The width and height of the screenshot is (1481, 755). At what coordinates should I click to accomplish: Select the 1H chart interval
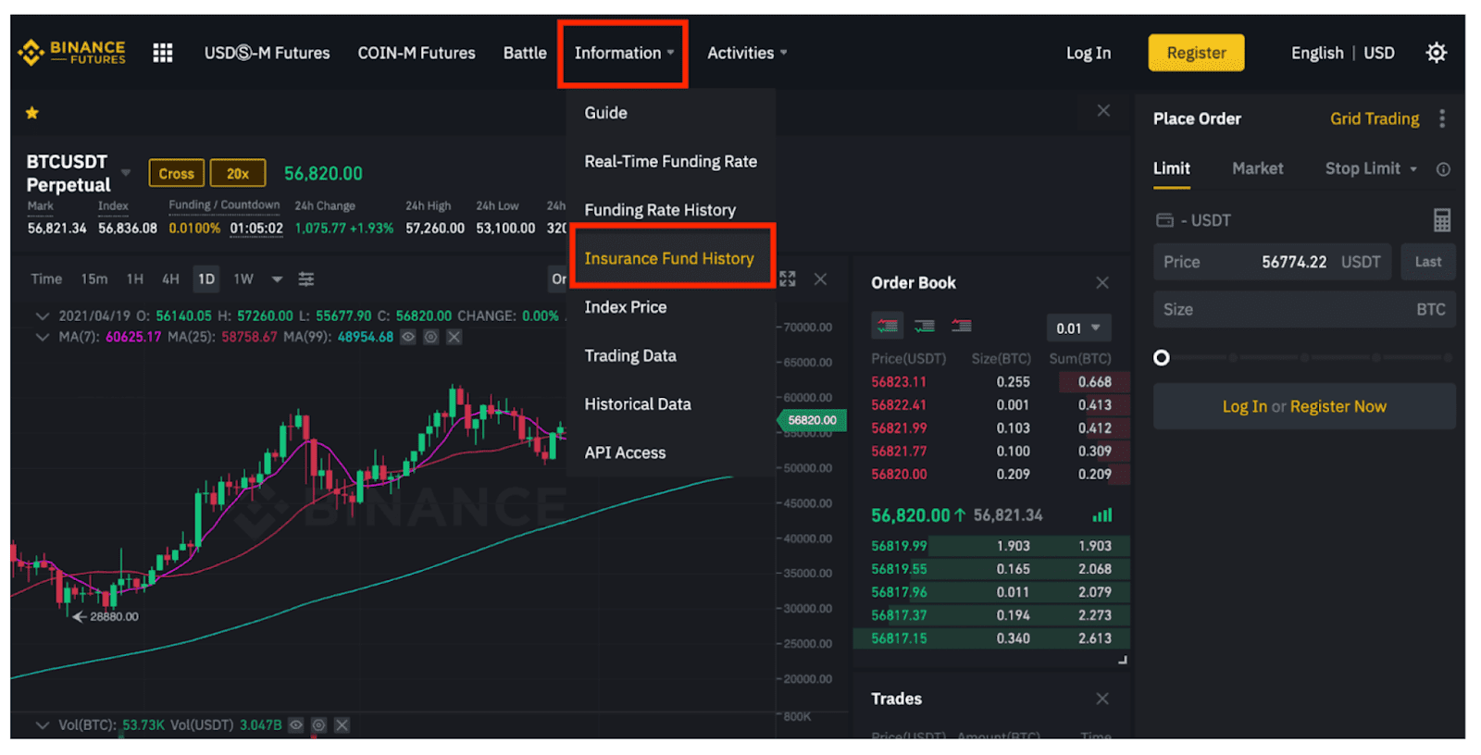(x=134, y=278)
